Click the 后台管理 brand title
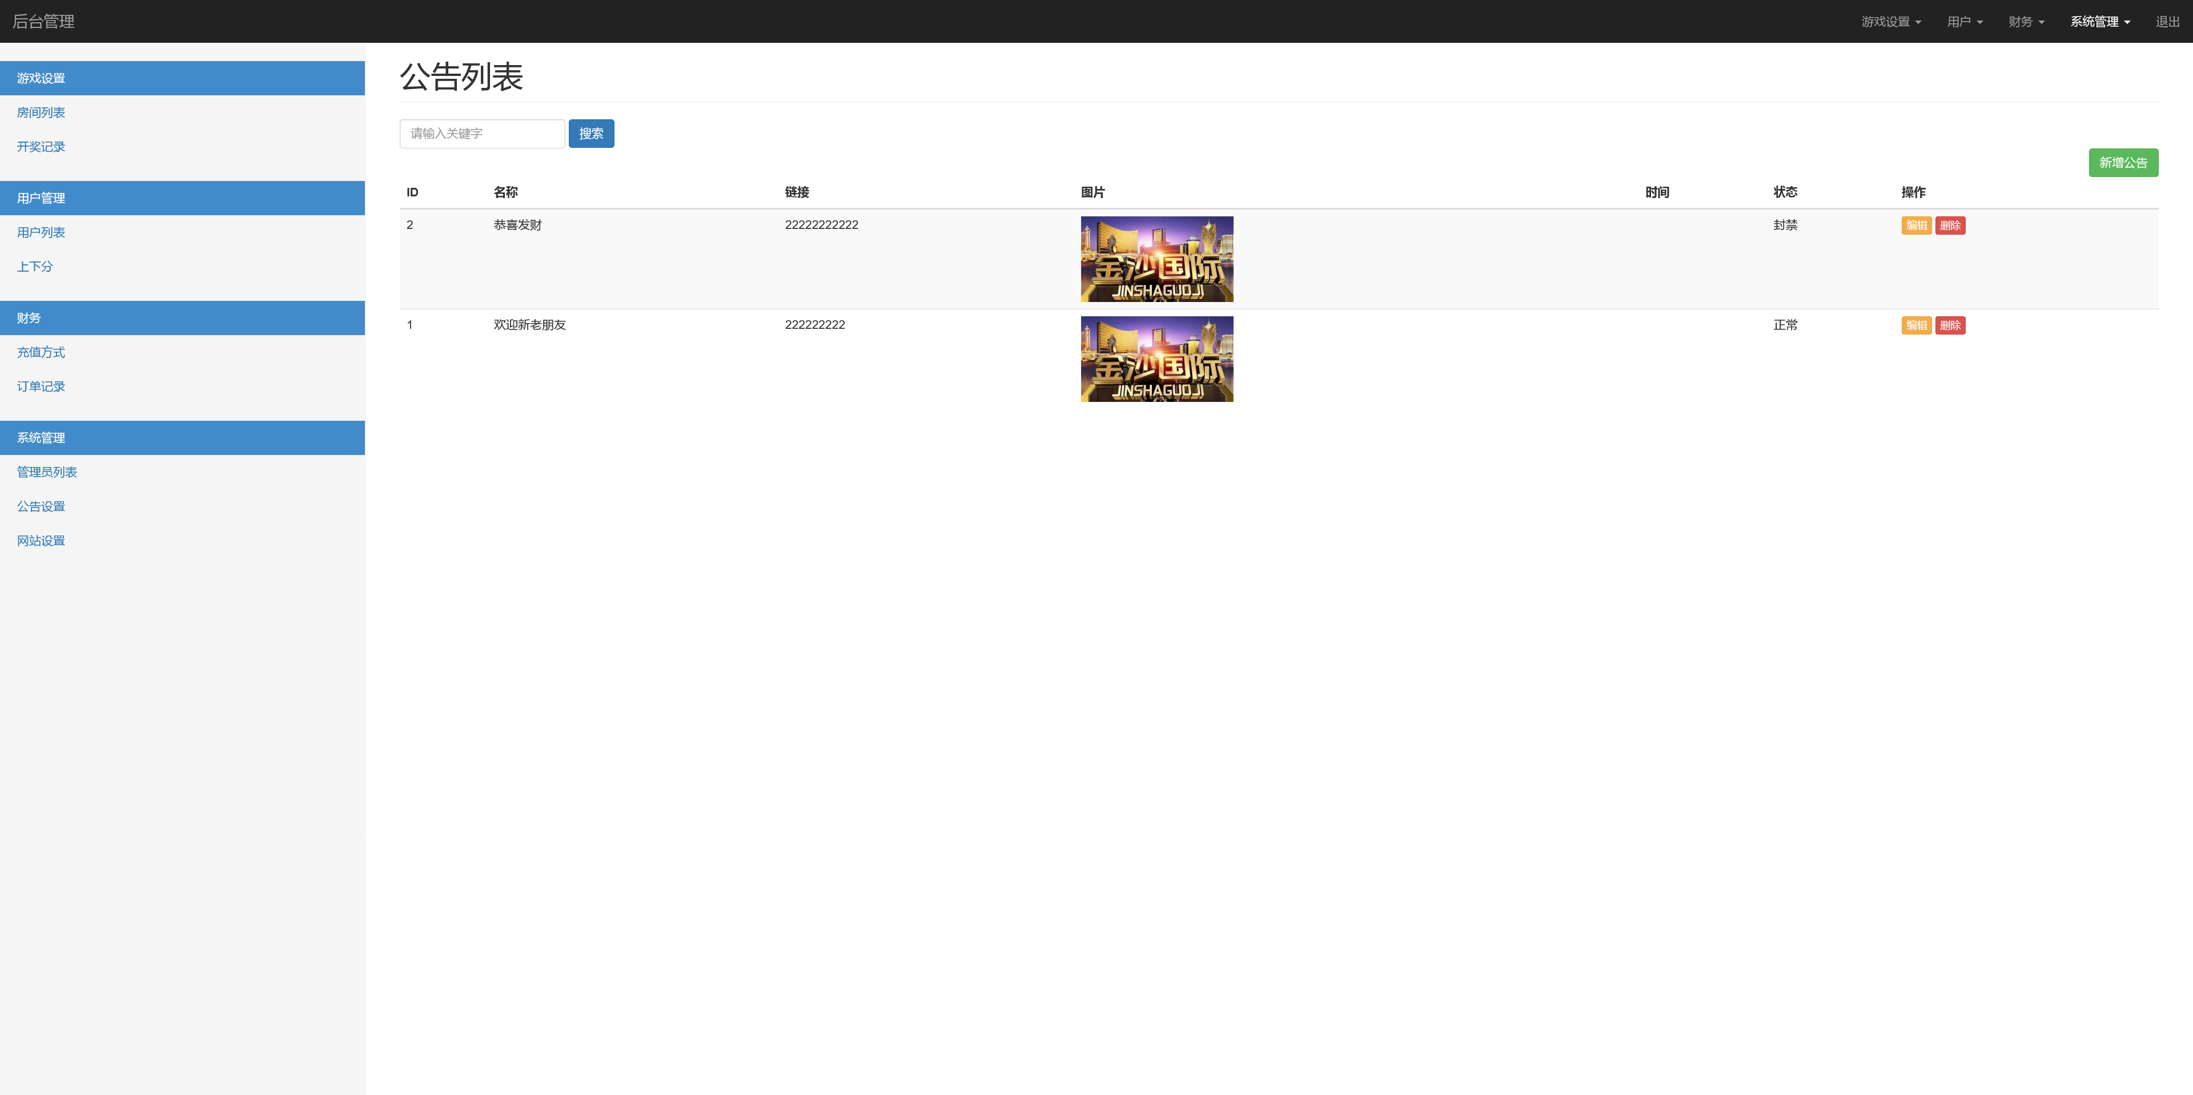2193x1095 pixels. click(43, 21)
